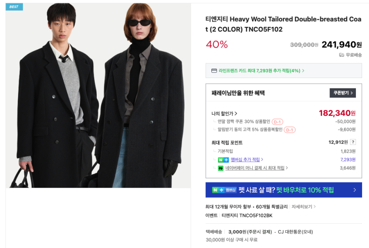Click the N+ membership icon by 멤버십 추가 적립
The height and width of the screenshot is (248, 369).
pyautogui.click(x=223, y=160)
